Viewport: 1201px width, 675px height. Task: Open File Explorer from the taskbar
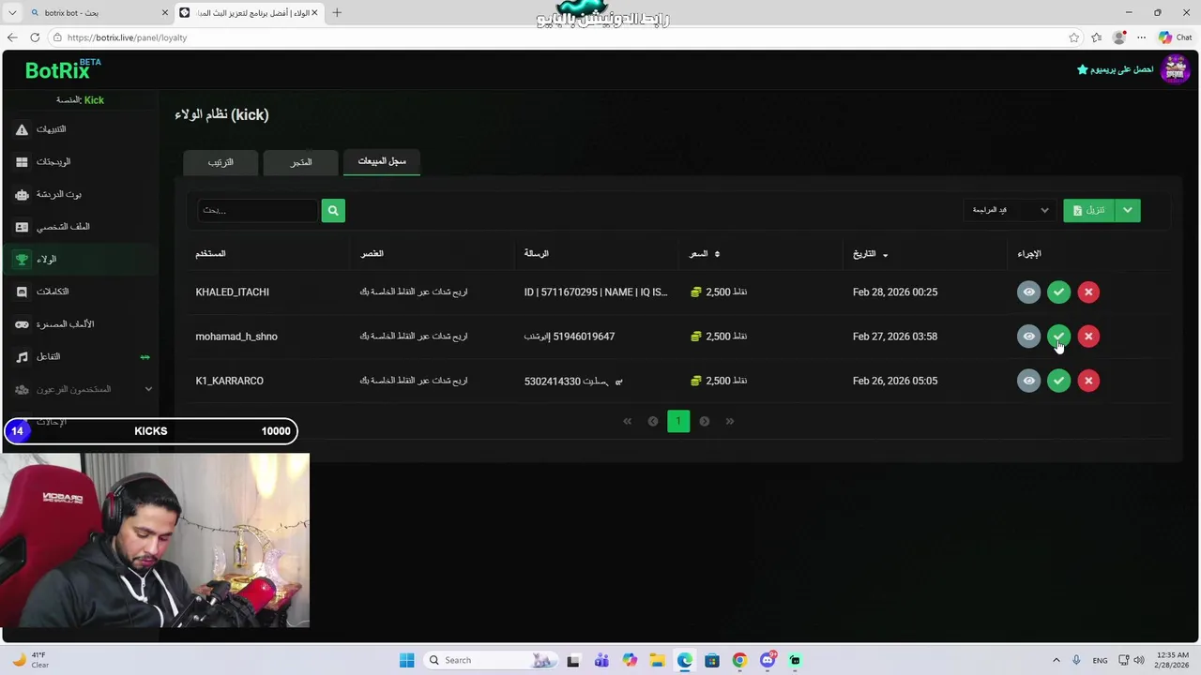coord(657,660)
